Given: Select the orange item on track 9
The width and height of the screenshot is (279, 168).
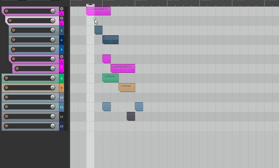Looking at the screenshot, I should 127,88.
